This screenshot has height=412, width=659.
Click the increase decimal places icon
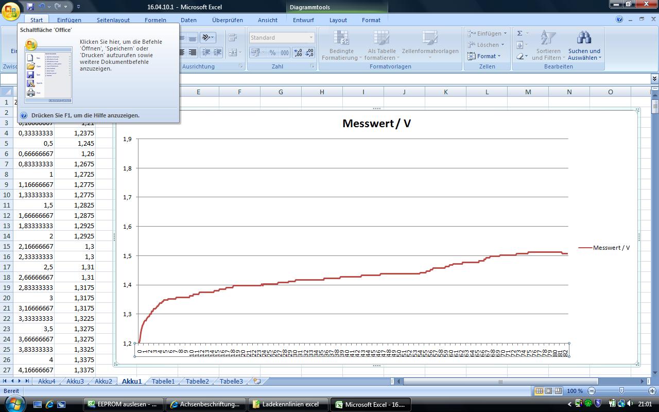298,53
